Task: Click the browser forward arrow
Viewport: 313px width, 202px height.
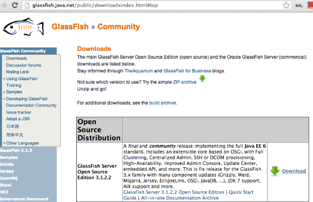Action: pos(3,5)
